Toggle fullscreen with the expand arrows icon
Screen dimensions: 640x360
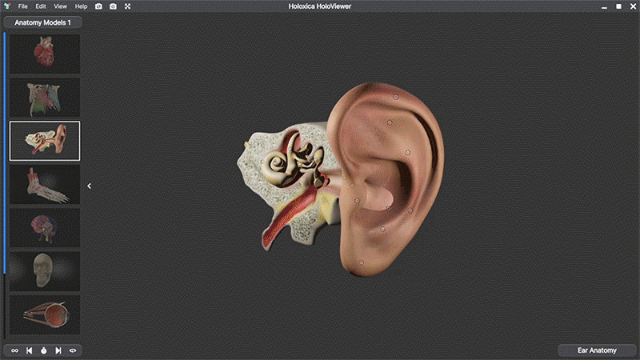(127, 6)
